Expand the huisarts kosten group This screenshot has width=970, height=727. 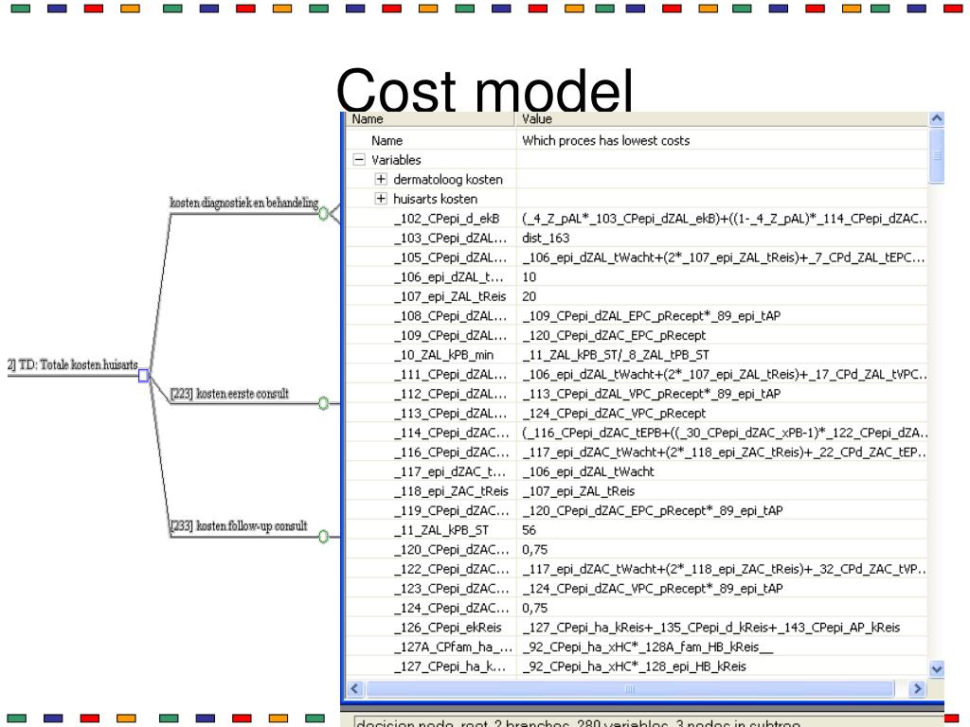[x=381, y=199]
